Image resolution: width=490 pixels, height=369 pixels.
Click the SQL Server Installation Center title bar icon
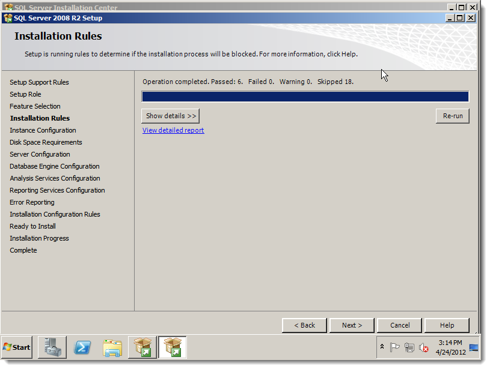point(8,7)
